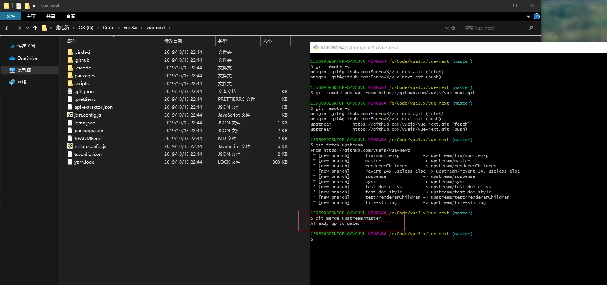
Task: Select the .circleci folder icon
Action: (70, 52)
